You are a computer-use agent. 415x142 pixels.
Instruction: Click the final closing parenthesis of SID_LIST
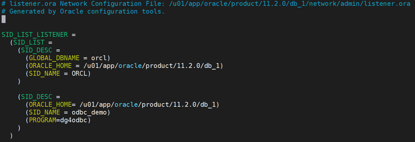point(11,136)
